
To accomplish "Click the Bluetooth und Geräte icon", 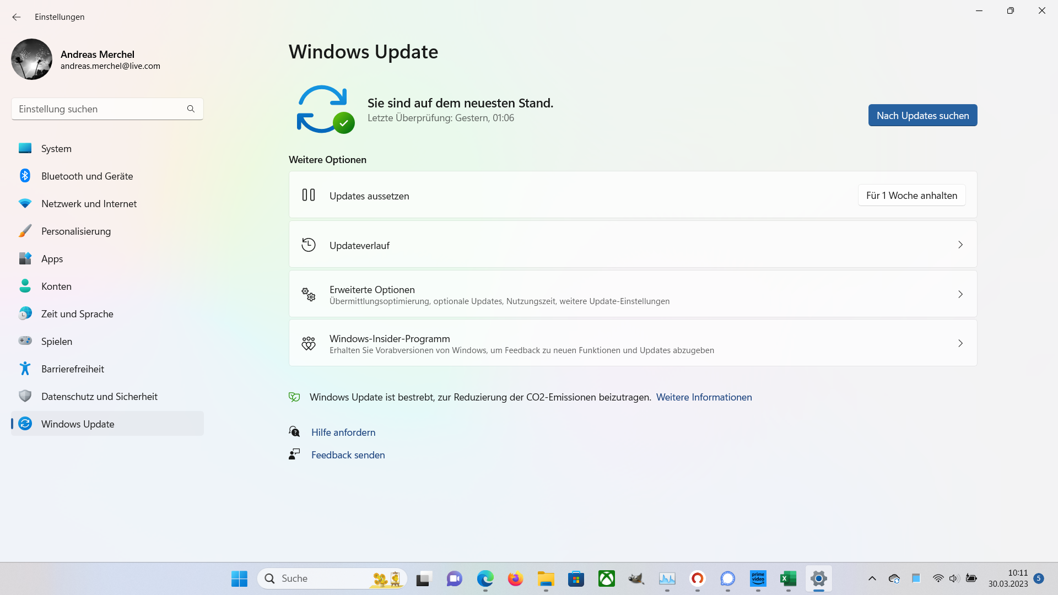I will (25, 176).
